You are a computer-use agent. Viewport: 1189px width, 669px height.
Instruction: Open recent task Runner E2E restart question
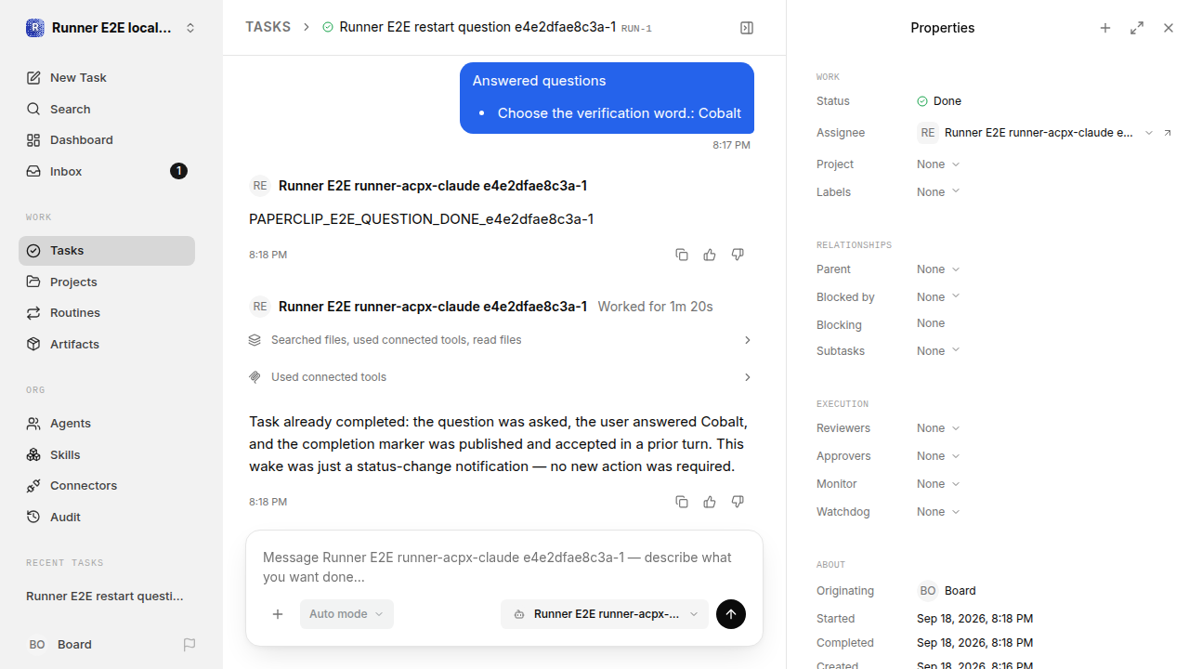107,597
